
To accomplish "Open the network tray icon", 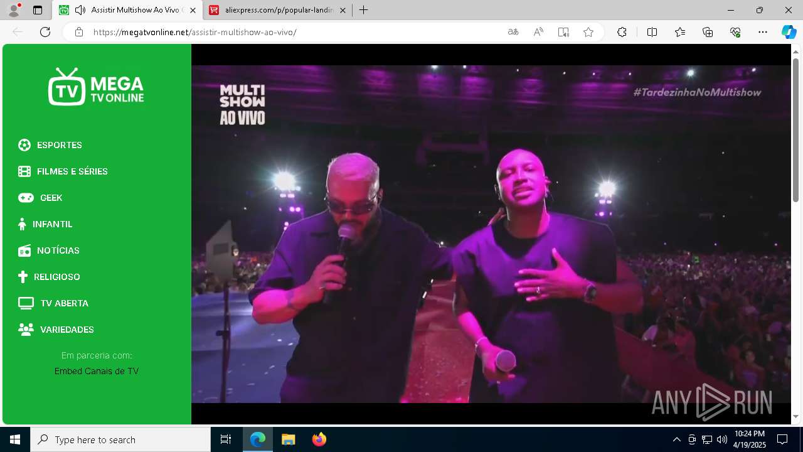I will [x=707, y=439].
